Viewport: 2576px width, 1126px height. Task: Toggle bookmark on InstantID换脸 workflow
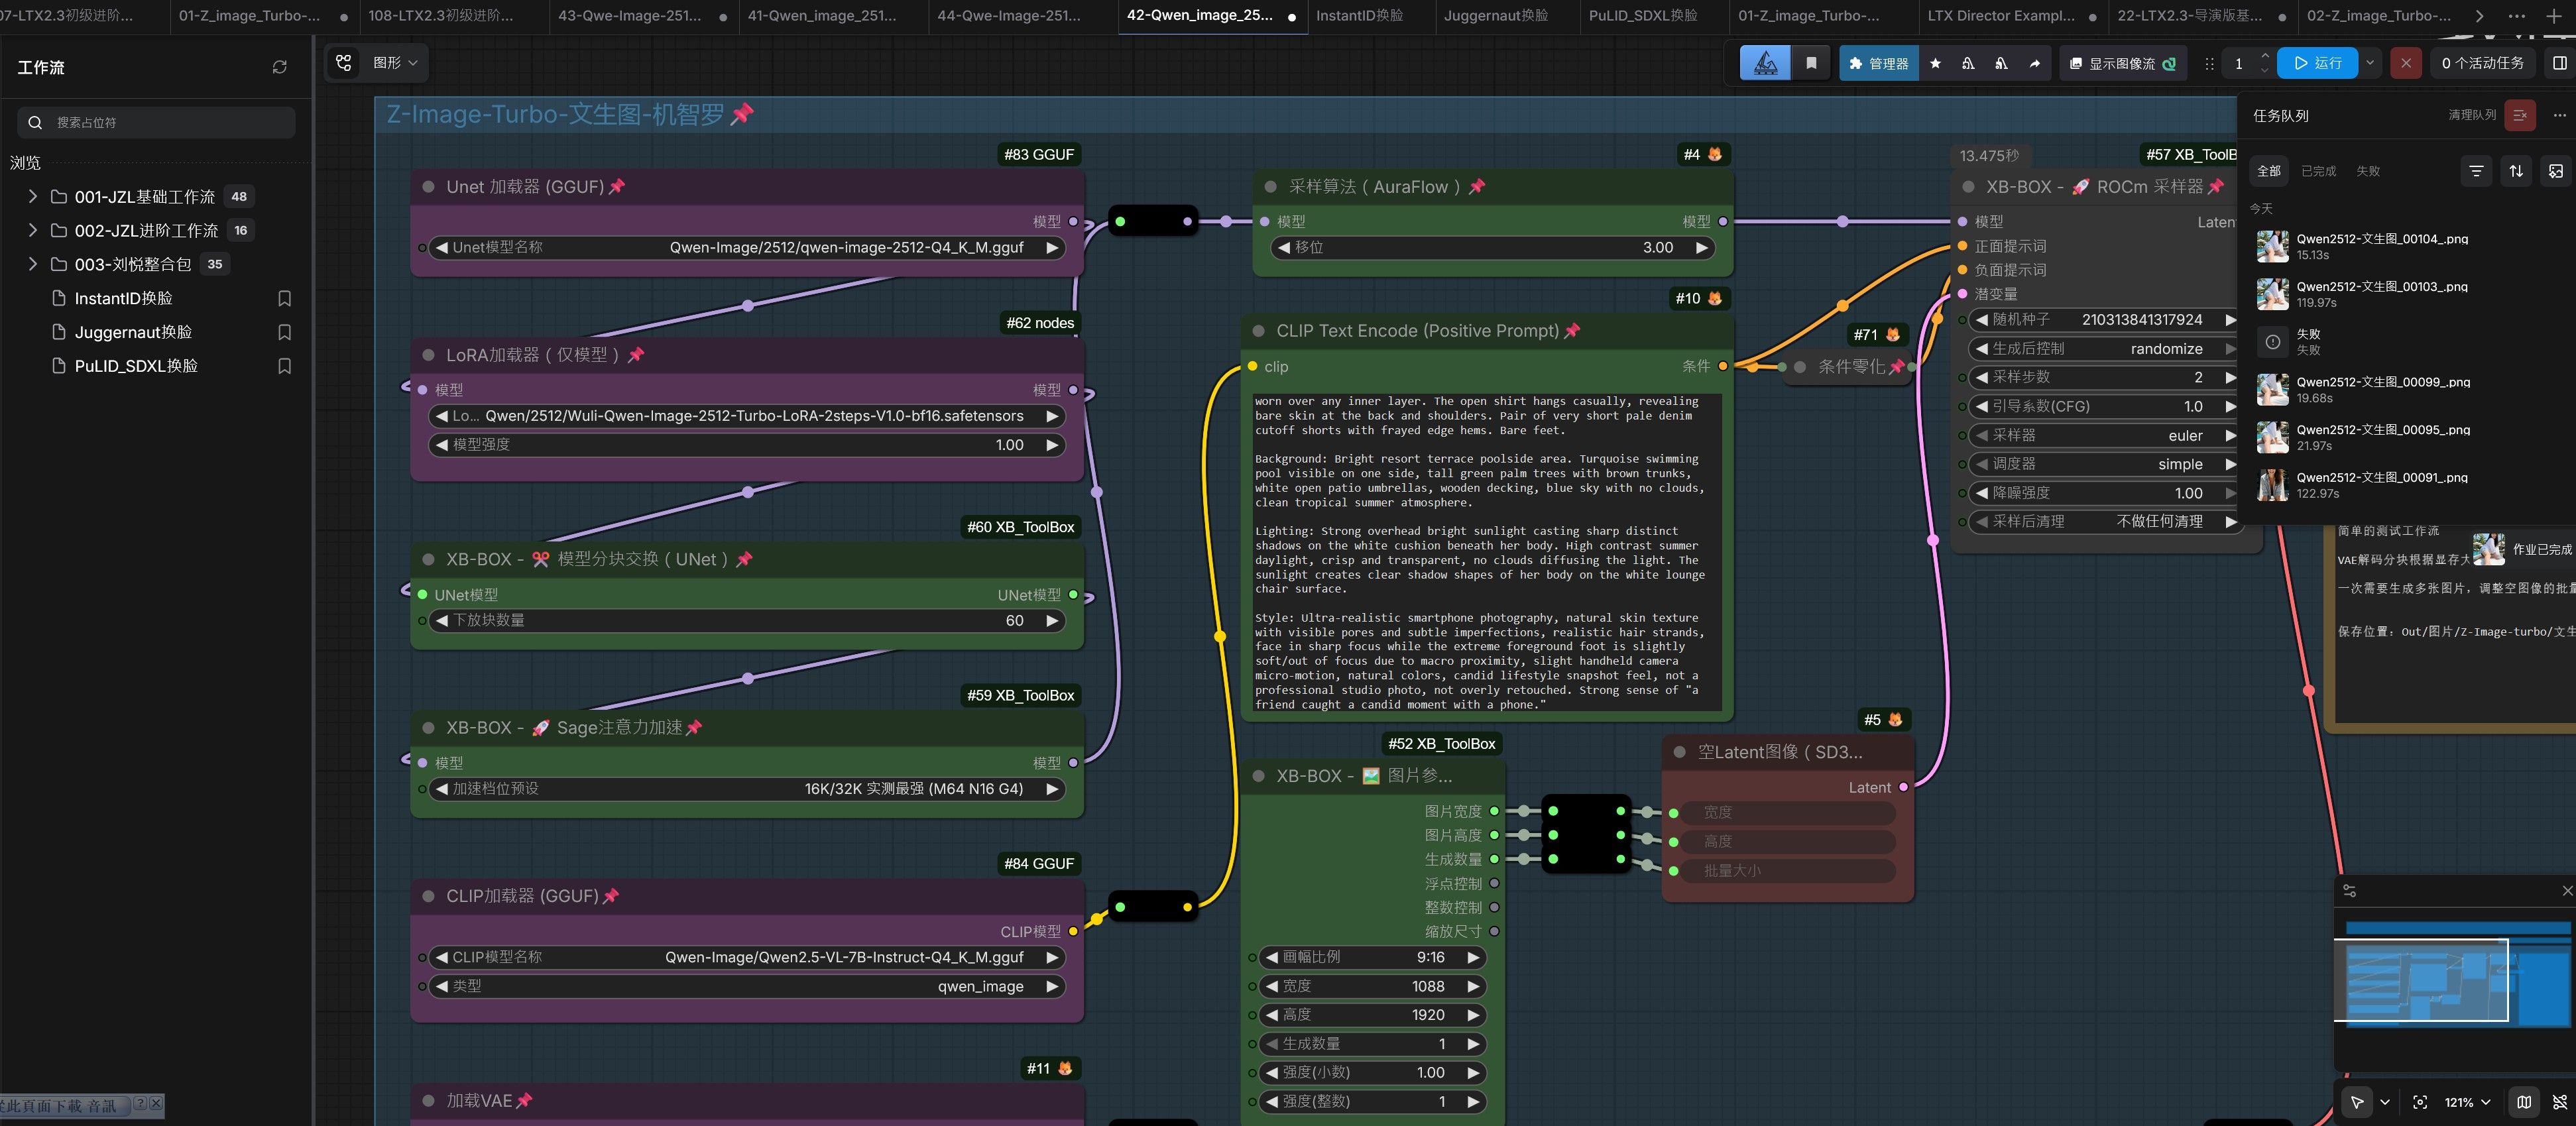click(284, 298)
